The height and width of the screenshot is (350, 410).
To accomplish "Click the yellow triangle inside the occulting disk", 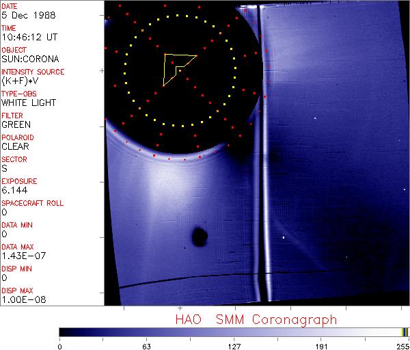I will tap(175, 67).
